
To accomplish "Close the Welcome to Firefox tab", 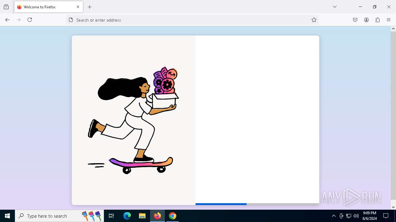I will point(78,7).
